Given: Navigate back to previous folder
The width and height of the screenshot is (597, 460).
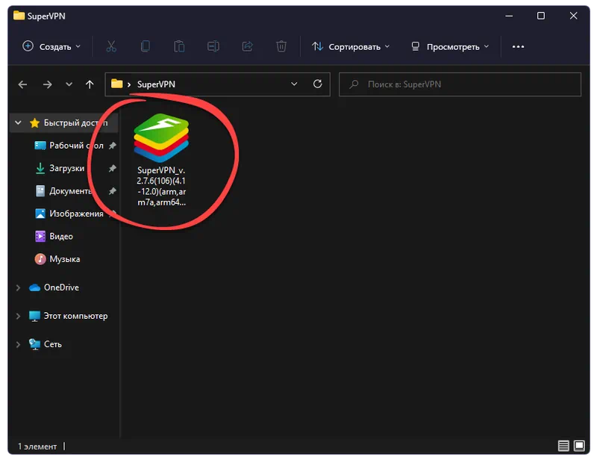Looking at the screenshot, I should [23, 84].
